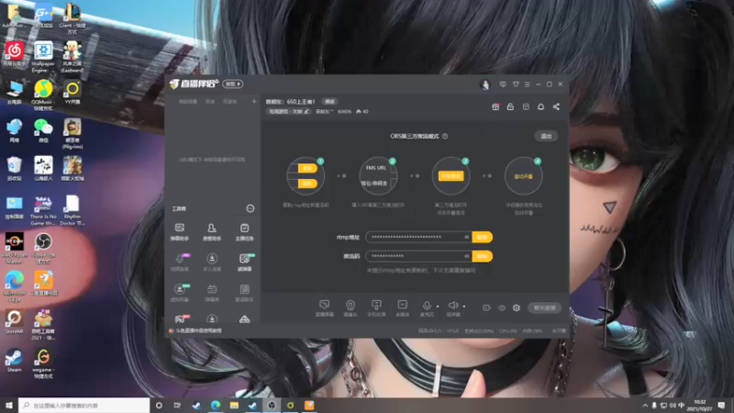Open the virtual avatar tool with NEW badge

pos(180,293)
